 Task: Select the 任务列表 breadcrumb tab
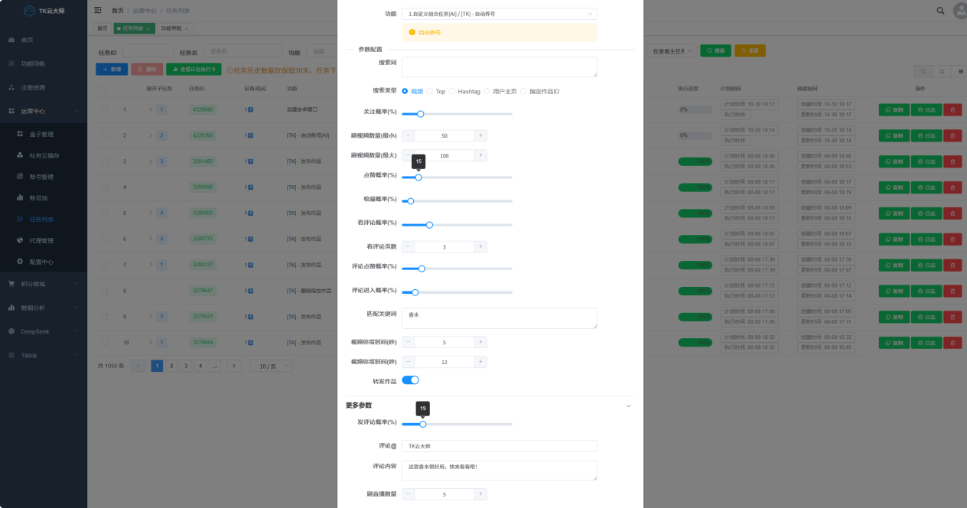135,28
